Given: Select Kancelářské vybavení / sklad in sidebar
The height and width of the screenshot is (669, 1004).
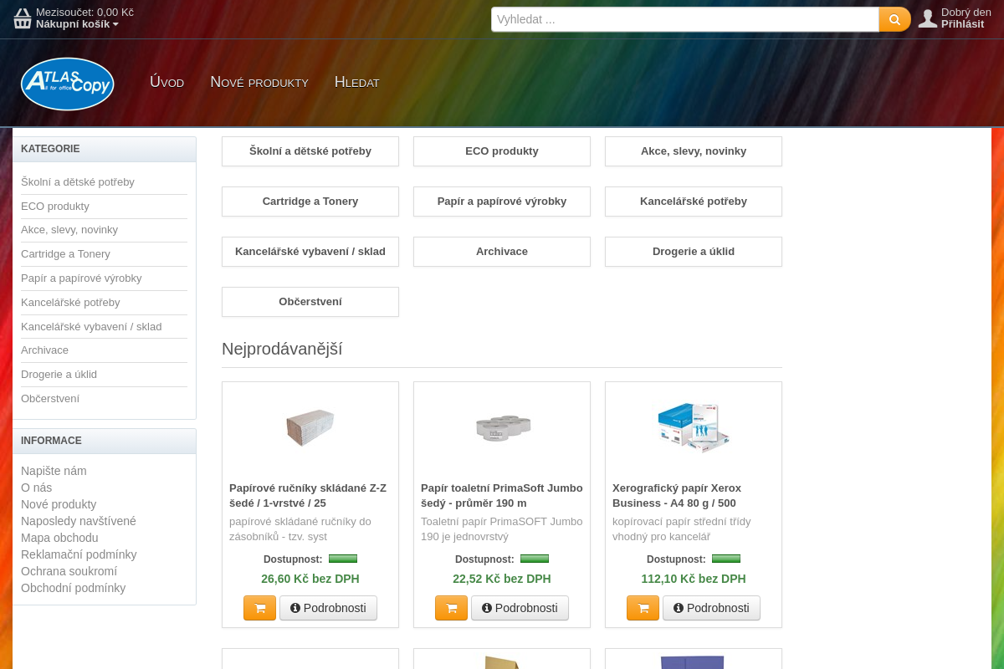Looking at the screenshot, I should click(x=91, y=327).
